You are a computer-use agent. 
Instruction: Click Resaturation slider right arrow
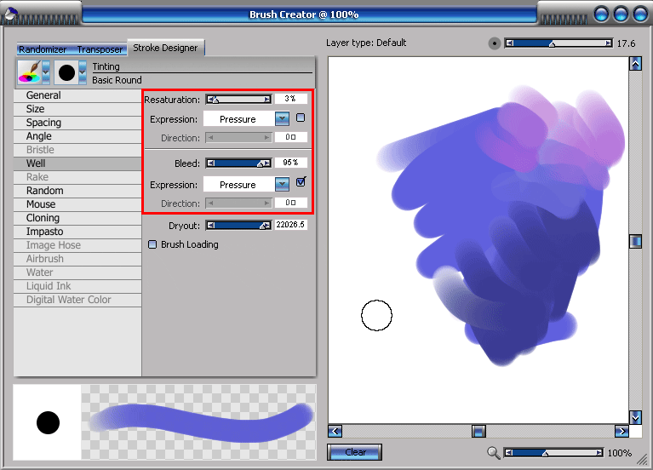[267, 99]
